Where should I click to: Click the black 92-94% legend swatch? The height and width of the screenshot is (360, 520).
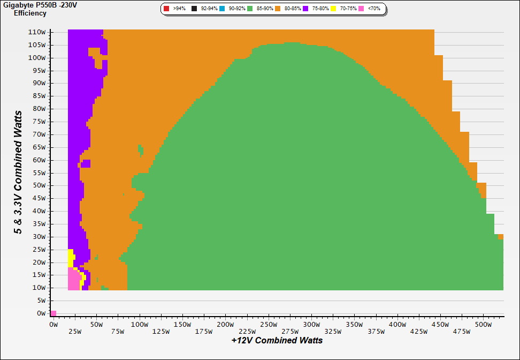pyautogui.click(x=194, y=9)
